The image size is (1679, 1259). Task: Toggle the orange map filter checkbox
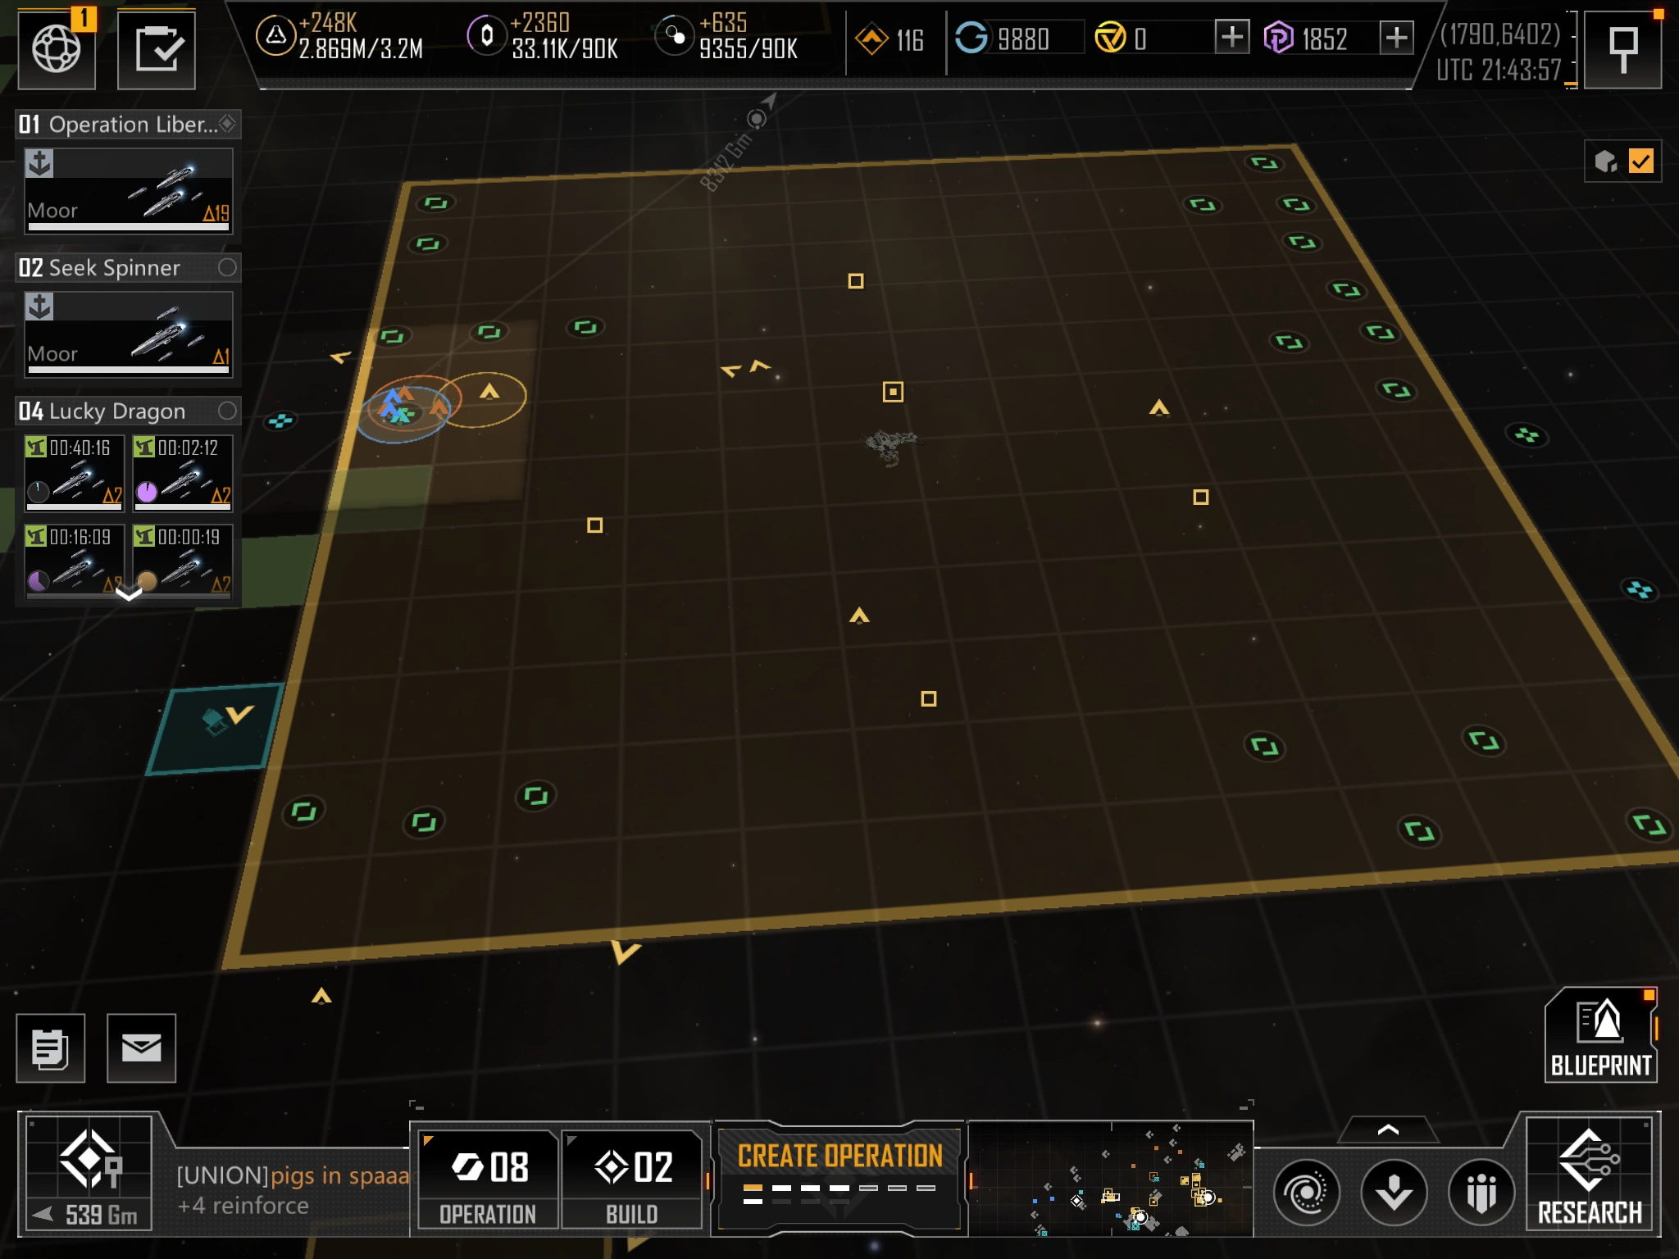tap(1640, 161)
